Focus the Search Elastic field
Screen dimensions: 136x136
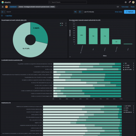coord(68,2)
